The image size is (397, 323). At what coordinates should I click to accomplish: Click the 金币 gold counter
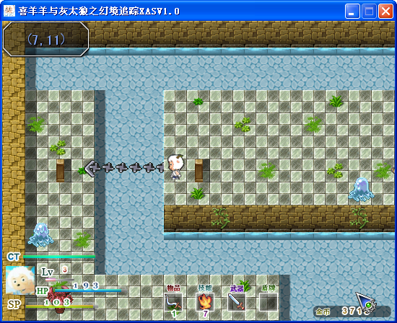[352, 311]
